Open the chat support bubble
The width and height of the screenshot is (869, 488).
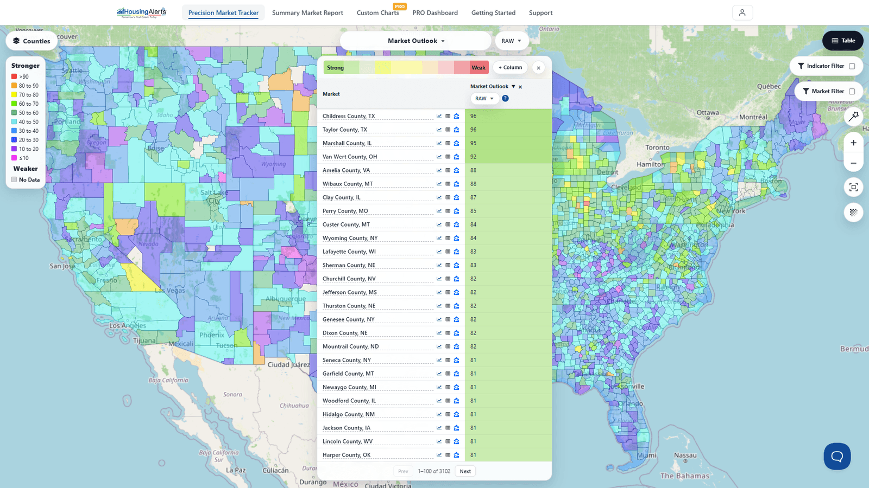[x=837, y=457]
